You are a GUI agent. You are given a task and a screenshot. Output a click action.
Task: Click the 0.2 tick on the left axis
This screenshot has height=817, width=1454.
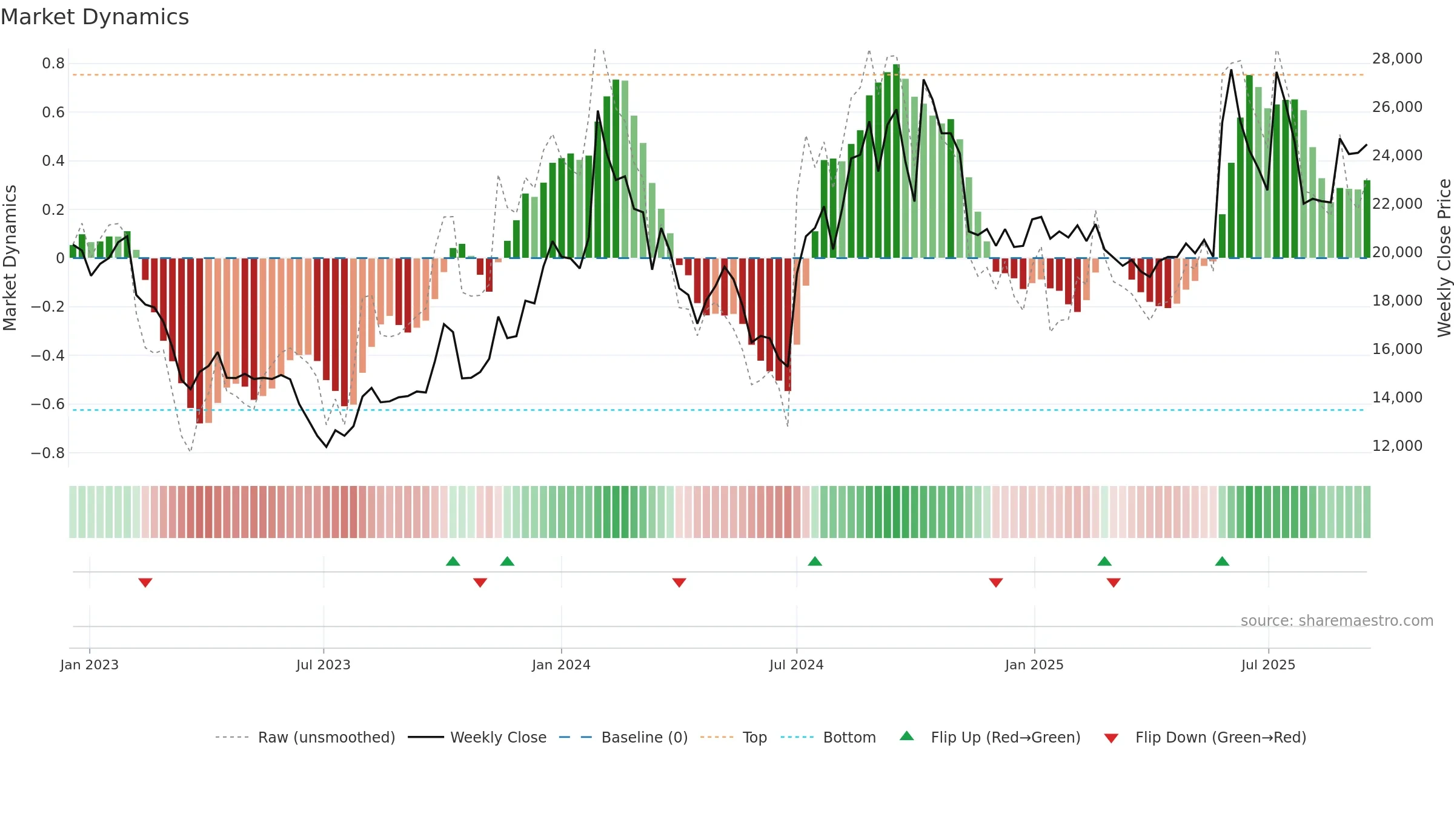53,209
